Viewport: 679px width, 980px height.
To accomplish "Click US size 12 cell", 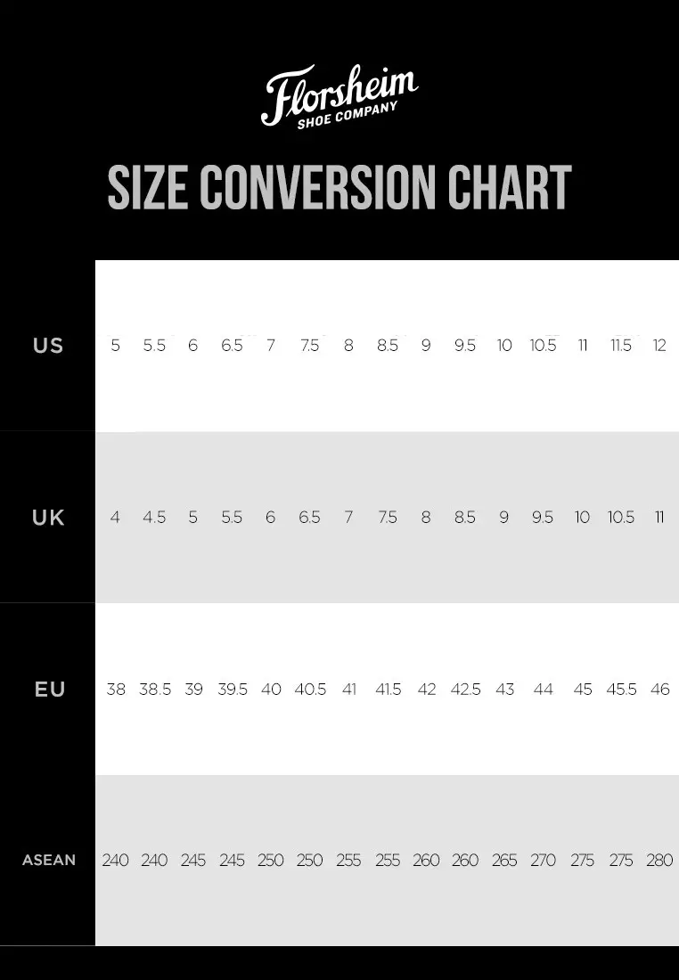I will pyautogui.click(x=659, y=346).
